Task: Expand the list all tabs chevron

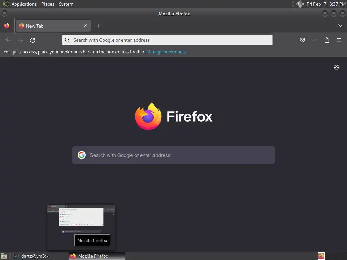Action: pyautogui.click(x=340, y=26)
